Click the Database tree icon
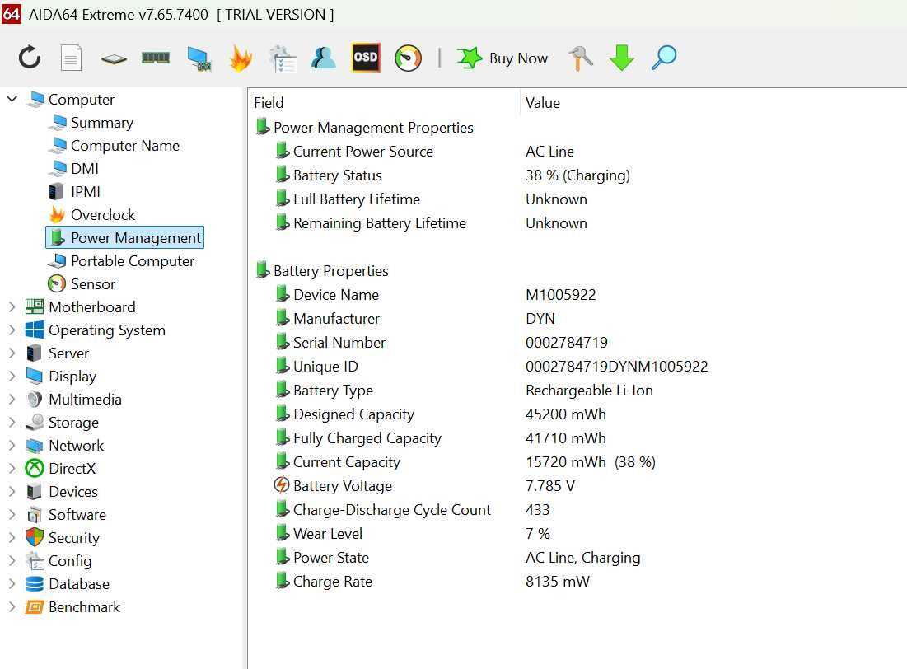Screen dimensions: 907x669 click(x=34, y=584)
